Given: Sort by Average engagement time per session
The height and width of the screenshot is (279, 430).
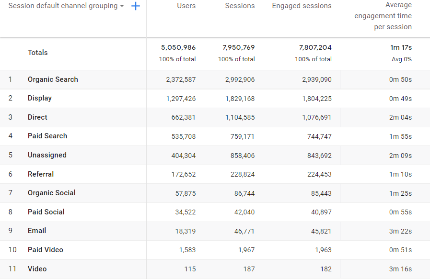Looking at the screenshot, I should [383, 16].
